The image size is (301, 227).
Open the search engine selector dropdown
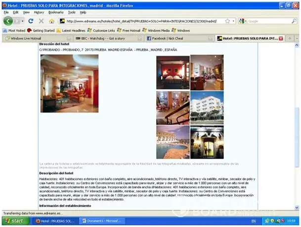[x=243, y=21]
